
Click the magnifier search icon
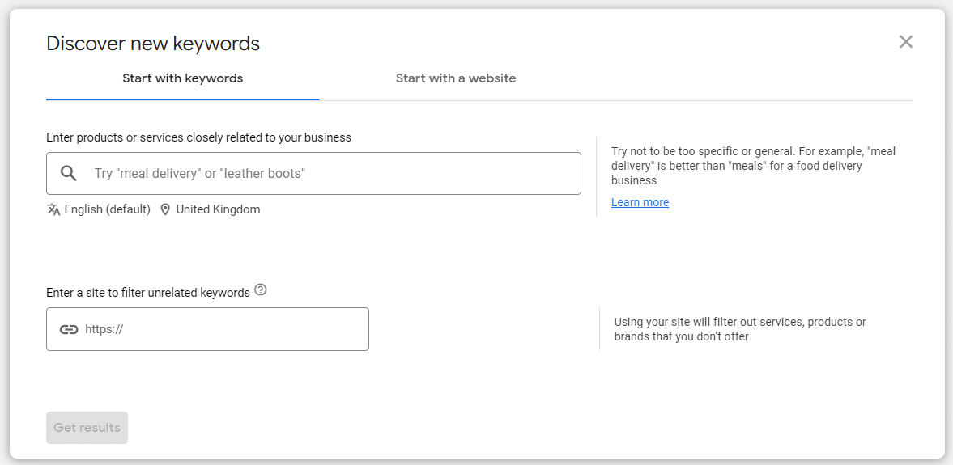(69, 173)
